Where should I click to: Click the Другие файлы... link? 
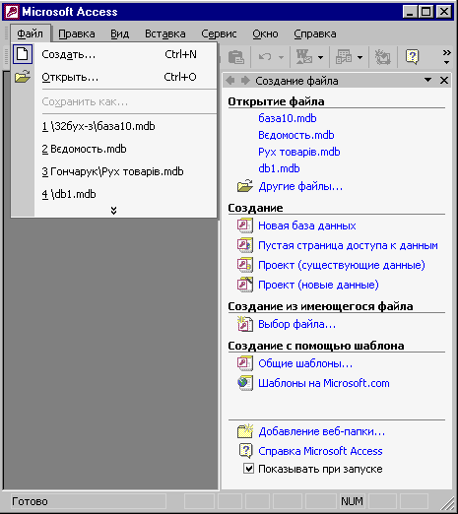point(300,186)
